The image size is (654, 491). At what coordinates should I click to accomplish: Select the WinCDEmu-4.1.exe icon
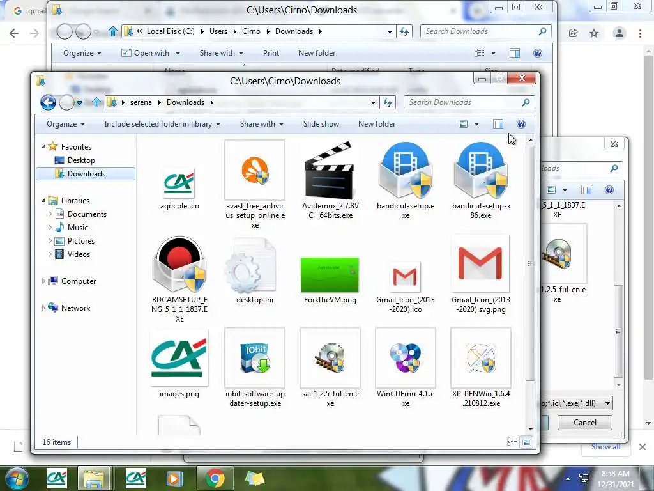(x=406, y=358)
